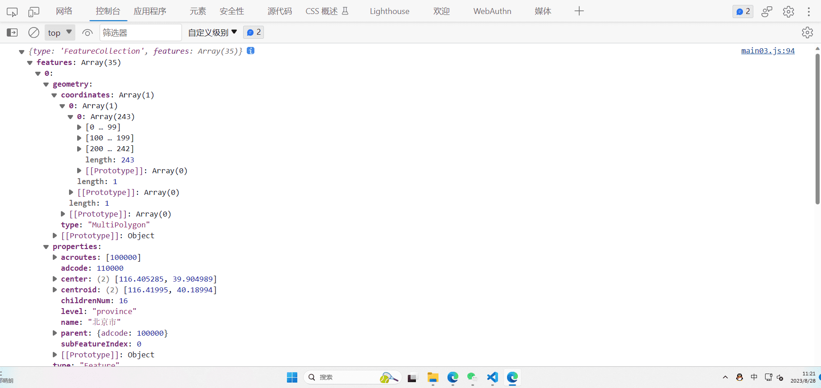This screenshot has height=388, width=821.
Task: Show hidden tray icons chevron
Action: pyautogui.click(x=725, y=377)
